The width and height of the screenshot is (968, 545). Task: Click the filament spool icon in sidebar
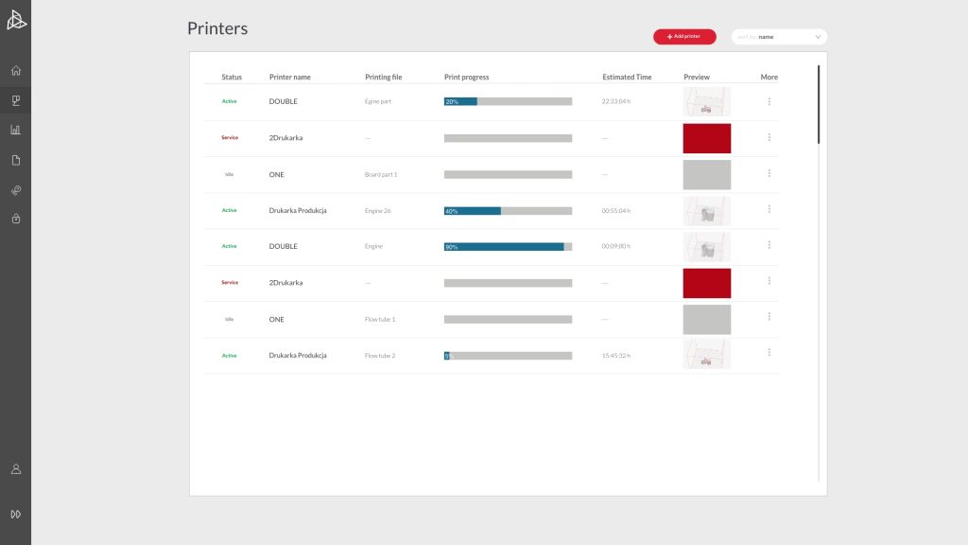point(16,190)
